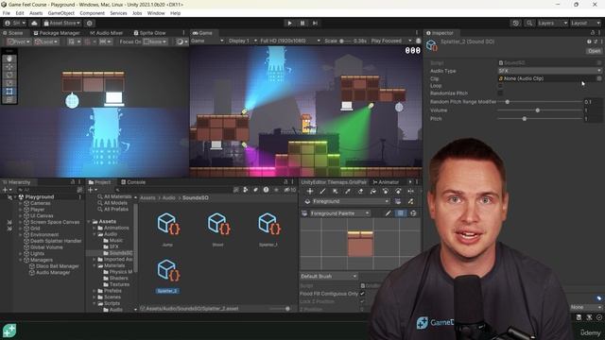Open the Window menu
Screen dimensions: 605x340
tap(156, 13)
